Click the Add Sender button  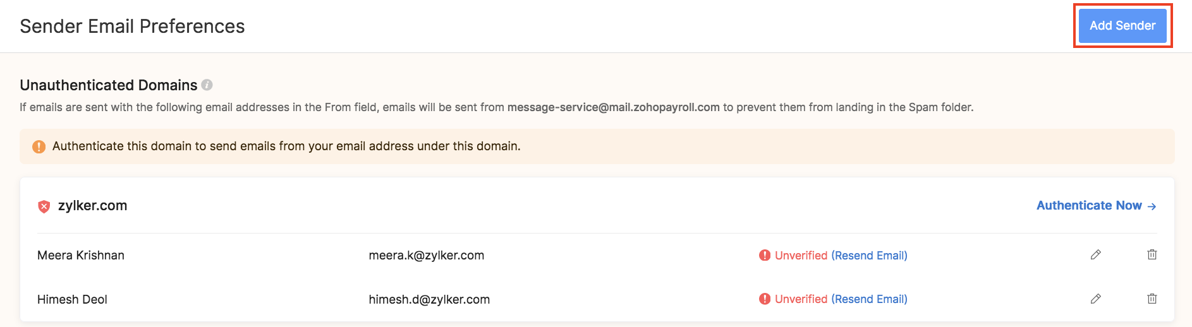(x=1122, y=26)
